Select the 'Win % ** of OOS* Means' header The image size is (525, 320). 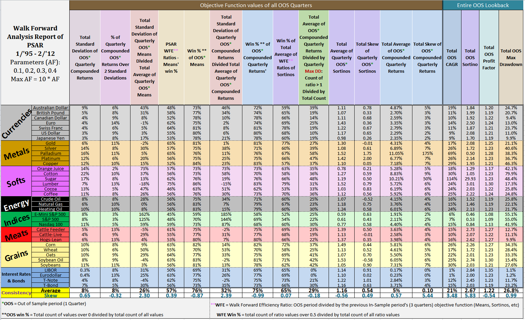tap(197, 58)
